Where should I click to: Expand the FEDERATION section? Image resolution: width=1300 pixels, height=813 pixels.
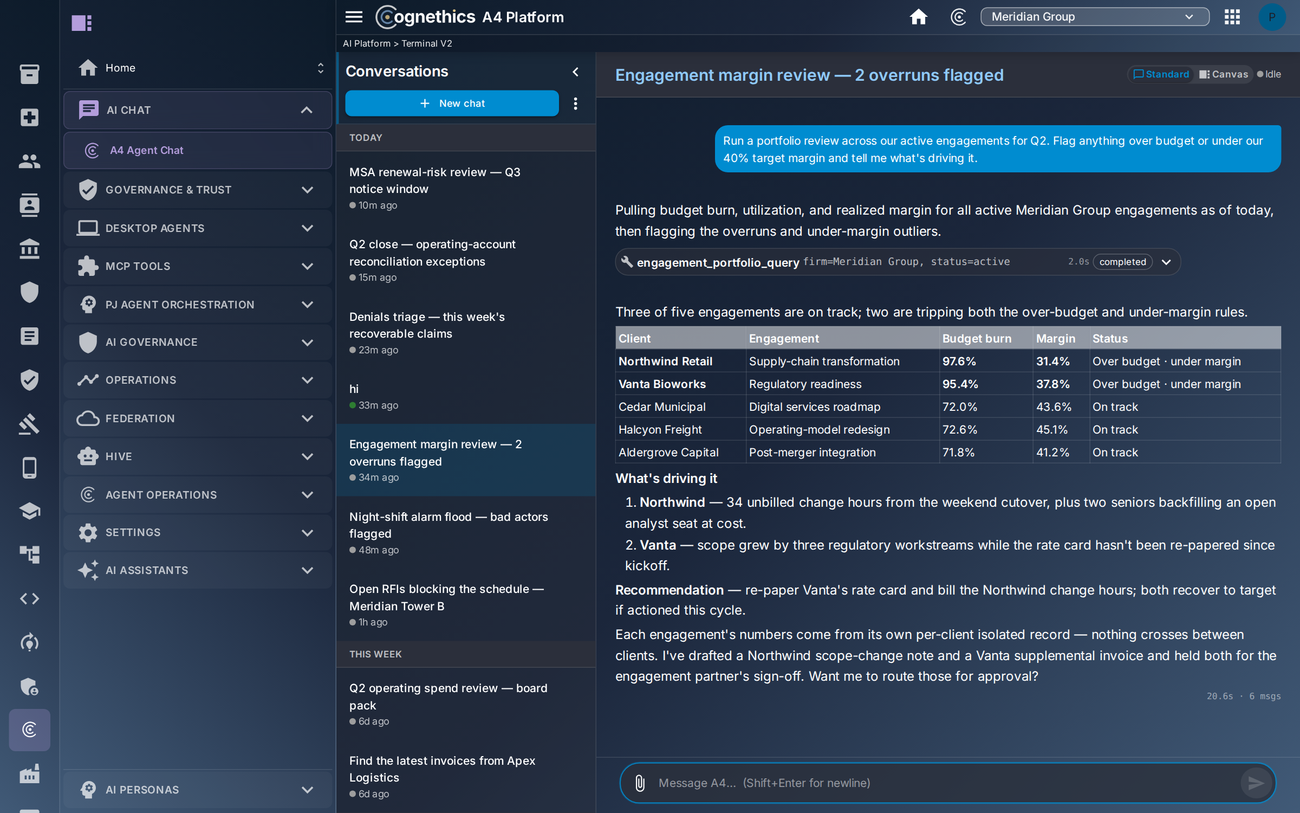pyautogui.click(x=197, y=418)
